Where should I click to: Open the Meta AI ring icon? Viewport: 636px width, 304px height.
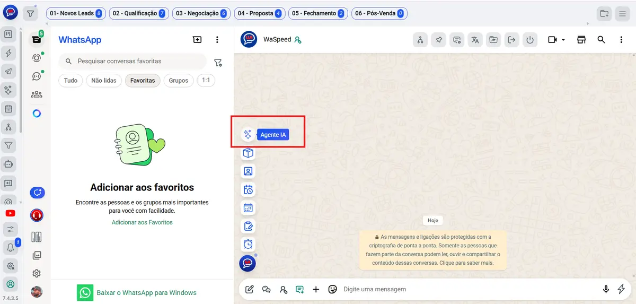coord(37,114)
